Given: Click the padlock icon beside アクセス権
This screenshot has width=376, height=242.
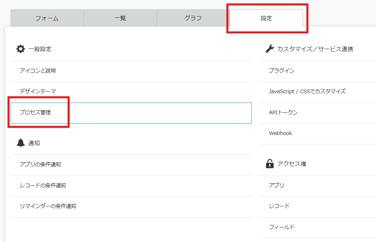Looking at the screenshot, I should [270, 164].
